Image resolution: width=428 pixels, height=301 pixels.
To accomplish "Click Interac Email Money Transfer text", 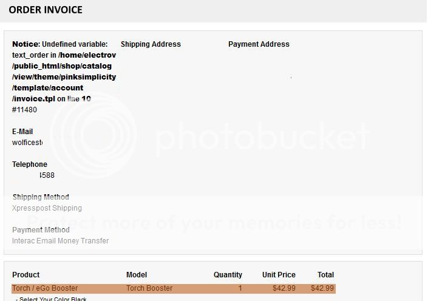I will tap(60, 241).
